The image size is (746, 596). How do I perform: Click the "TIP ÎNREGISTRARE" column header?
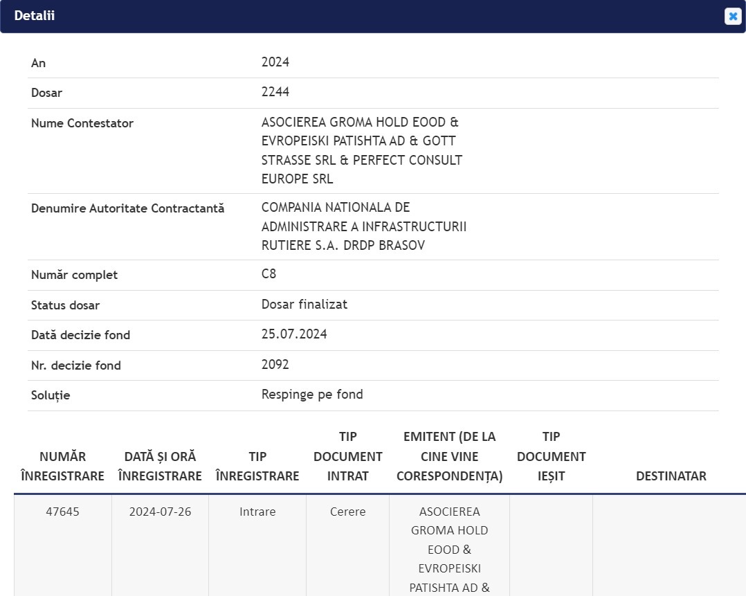[257, 466]
